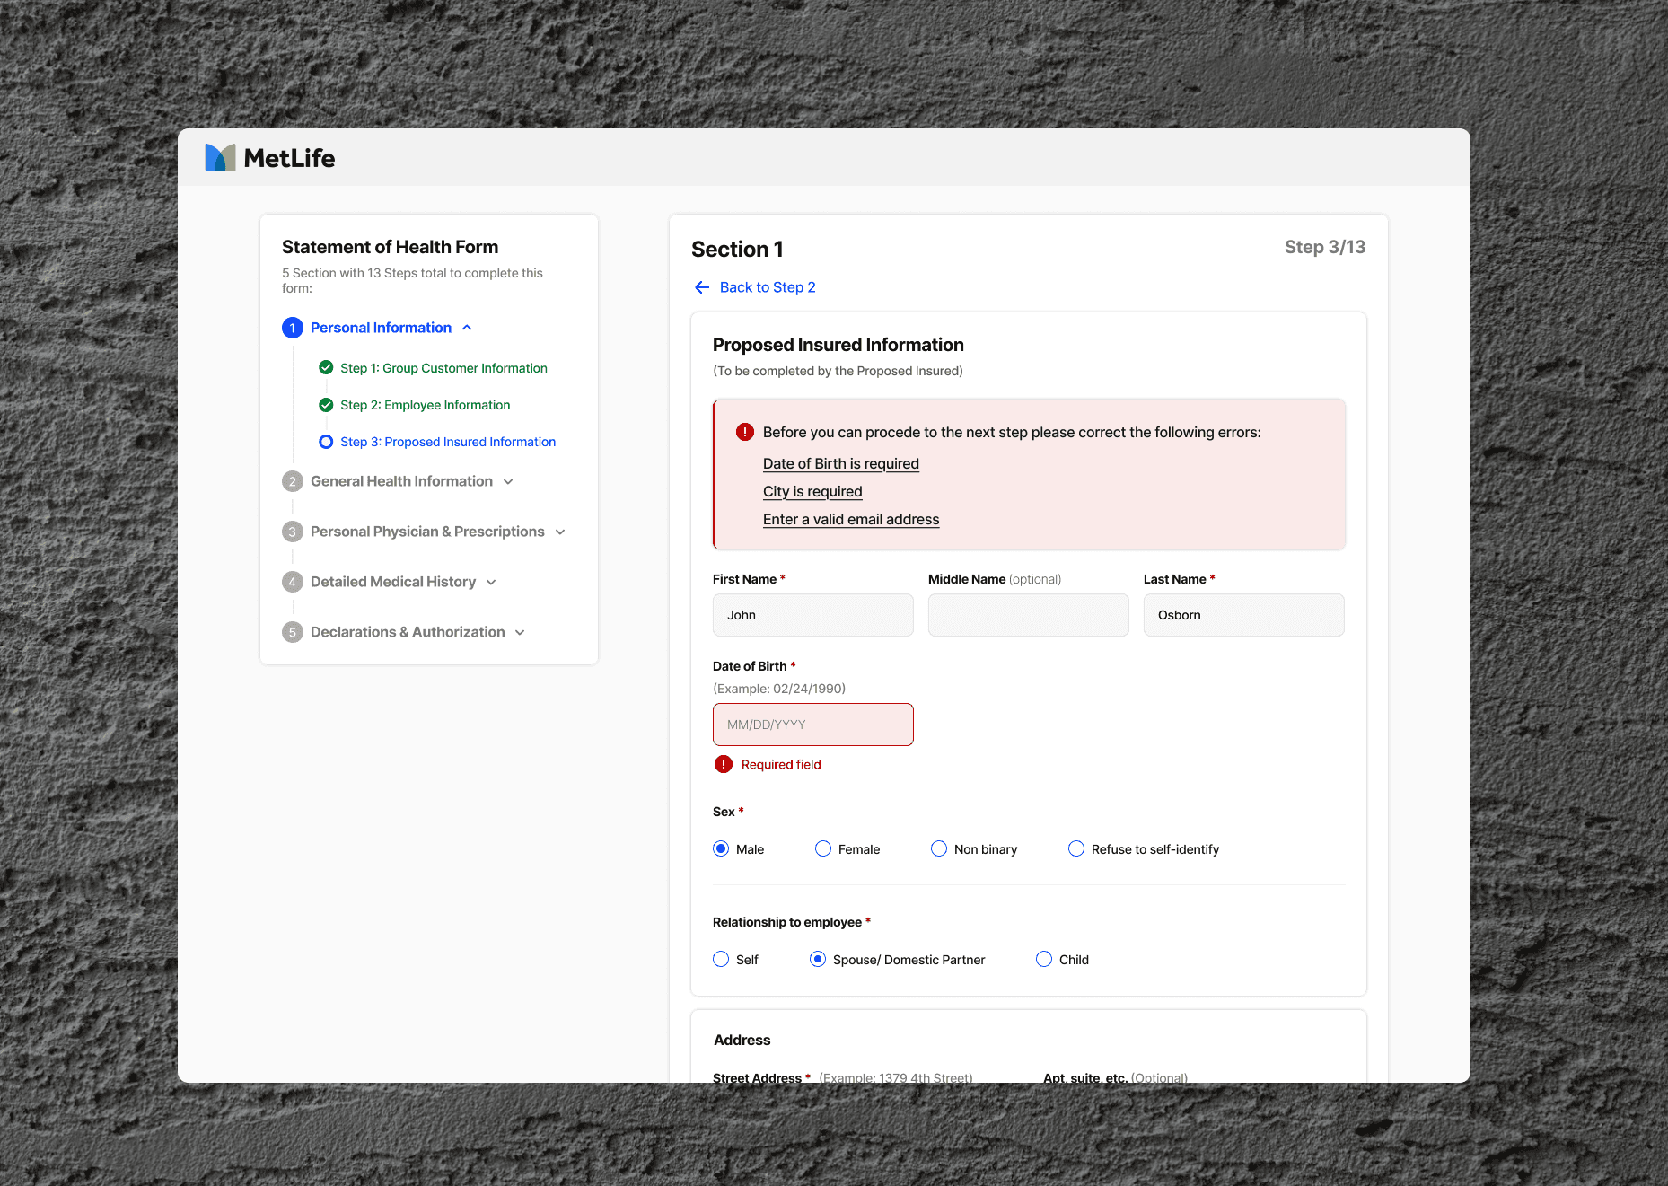The height and width of the screenshot is (1186, 1668).
Task: Select the Non binary radio button
Action: 939,848
